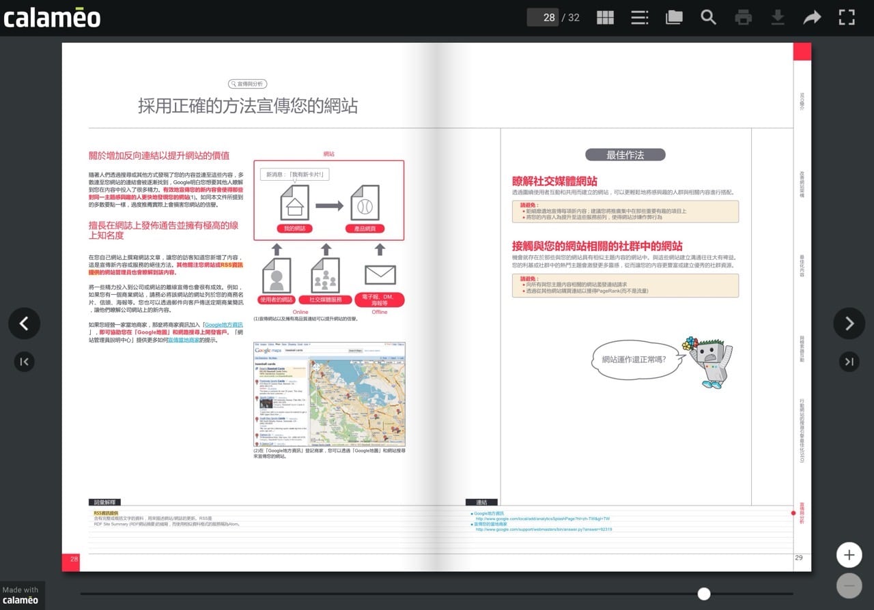Open the 'Google地方資訊' link in the paragraph
The width and height of the screenshot is (874, 610).
click(224, 325)
